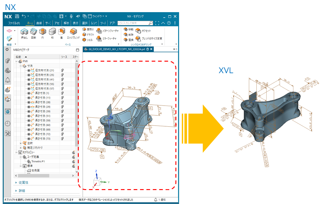325x204 pixels.
Task: Open the datum plane dropdown arrow
Action: coord(15,31)
